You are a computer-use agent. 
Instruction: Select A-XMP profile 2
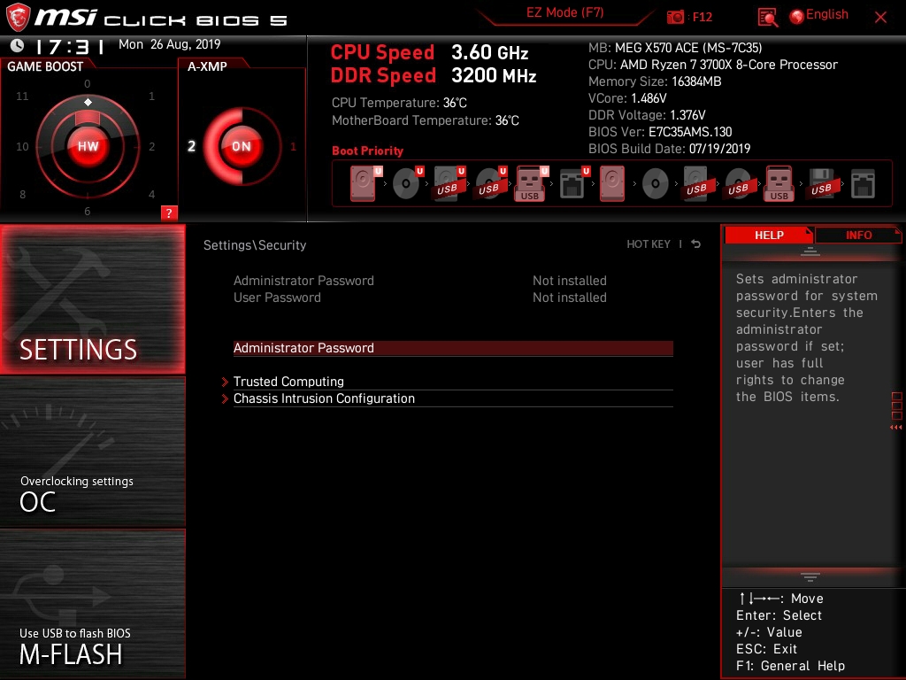pos(191,146)
